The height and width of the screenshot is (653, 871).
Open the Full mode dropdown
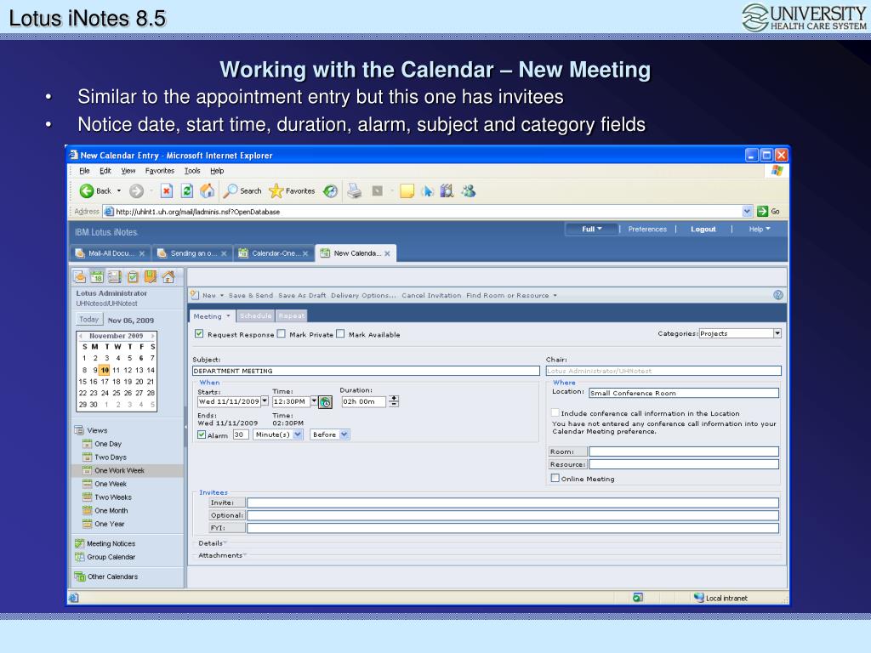click(592, 229)
